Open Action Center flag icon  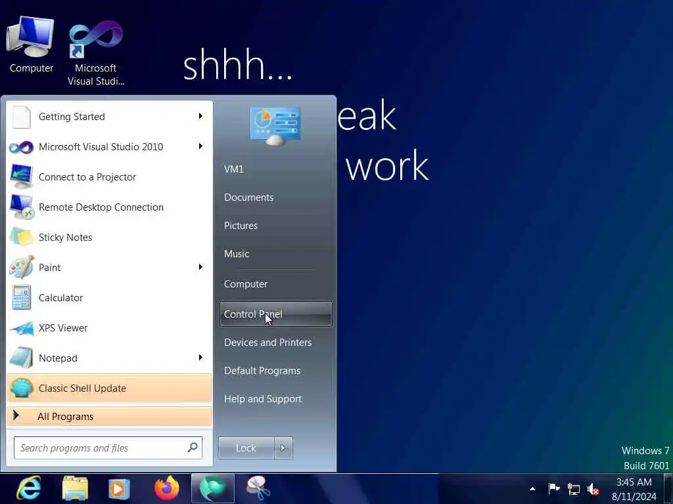point(554,488)
